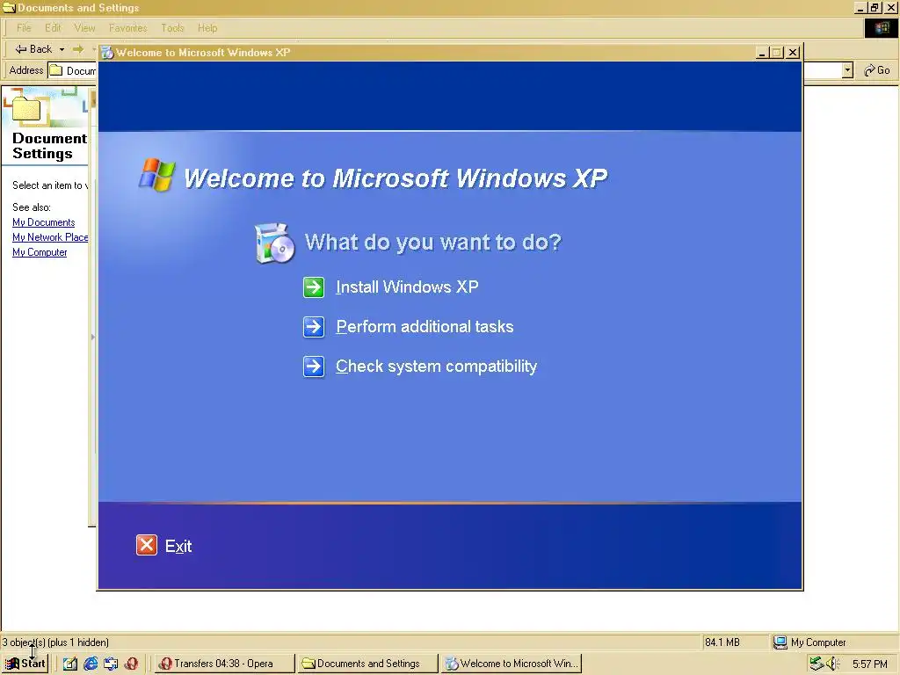Open the View menu in Explorer
Image resolution: width=900 pixels, height=675 pixels.
click(84, 27)
